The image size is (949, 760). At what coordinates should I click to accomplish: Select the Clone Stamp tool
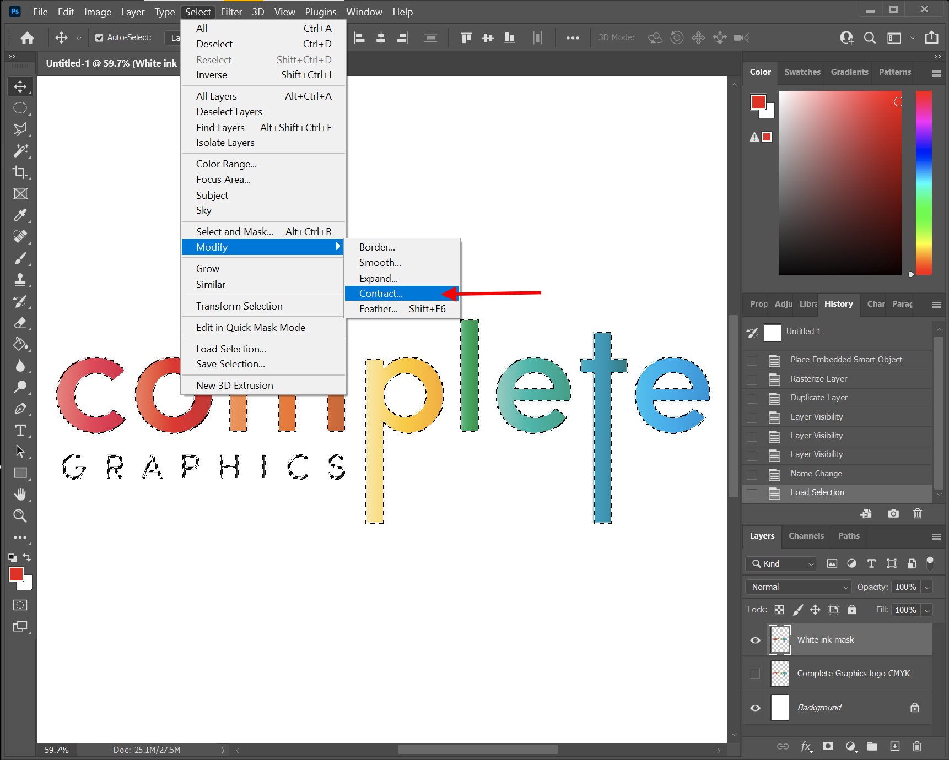point(20,280)
